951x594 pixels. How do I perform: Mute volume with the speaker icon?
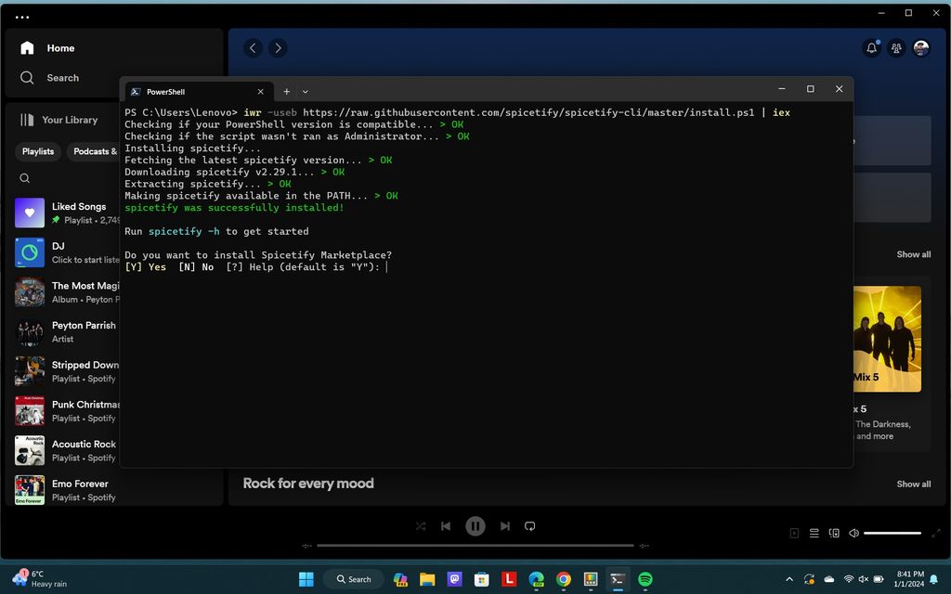click(853, 533)
